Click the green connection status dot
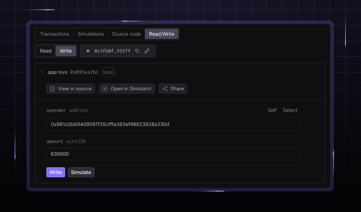 point(88,51)
